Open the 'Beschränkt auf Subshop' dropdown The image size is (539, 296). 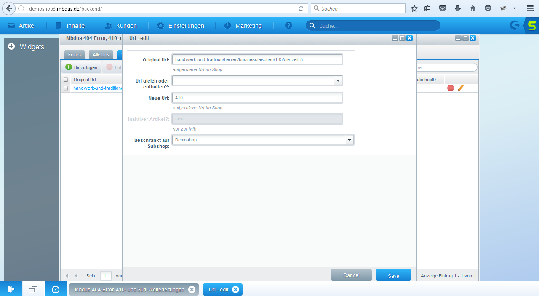pos(349,139)
